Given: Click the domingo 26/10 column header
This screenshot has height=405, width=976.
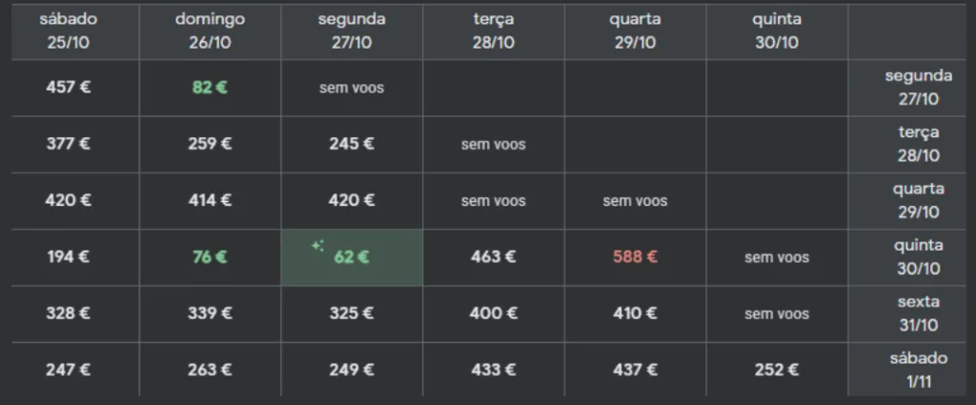Looking at the screenshot, I should 210,30.
